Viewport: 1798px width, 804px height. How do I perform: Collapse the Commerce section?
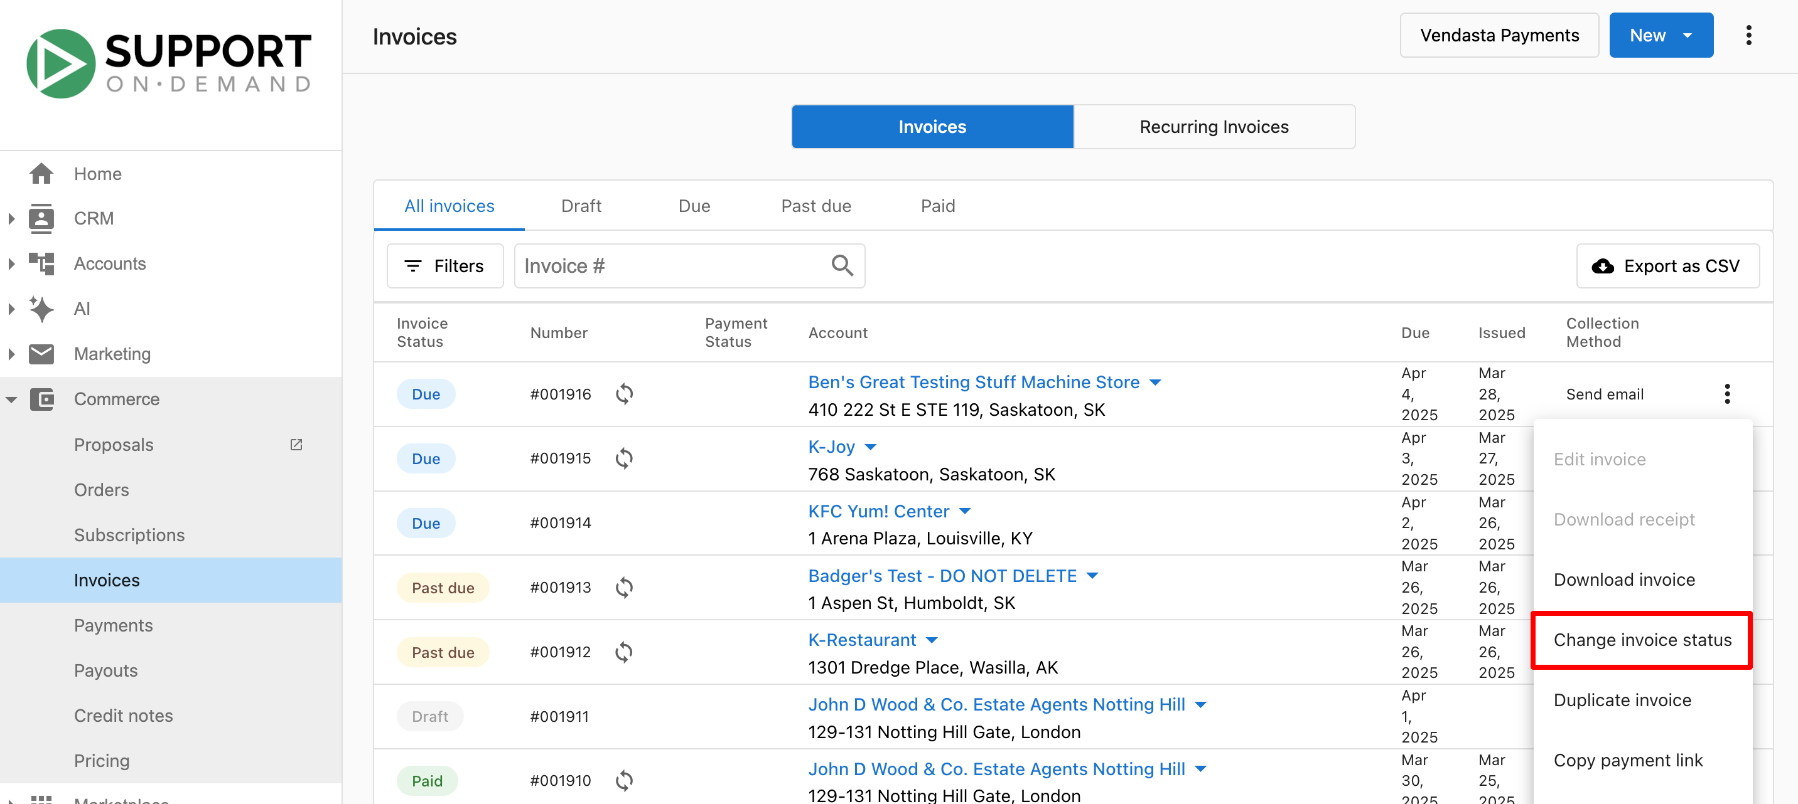coord(11,399)
